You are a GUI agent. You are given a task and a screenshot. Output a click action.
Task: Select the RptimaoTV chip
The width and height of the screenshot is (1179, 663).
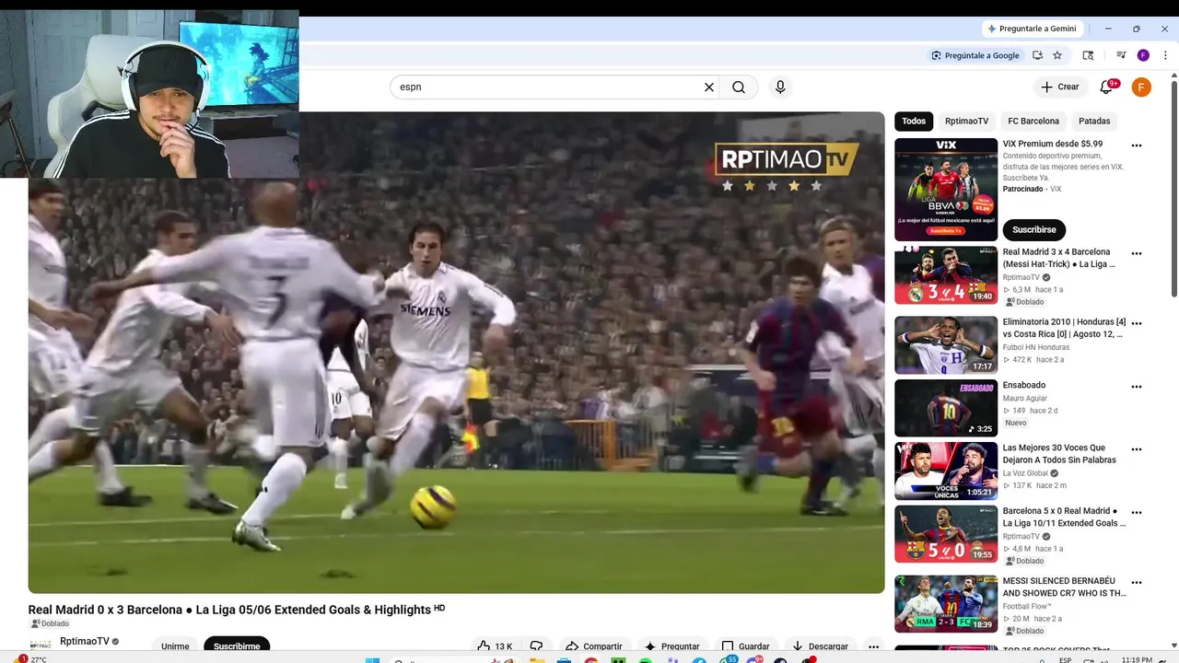(966, 122)
